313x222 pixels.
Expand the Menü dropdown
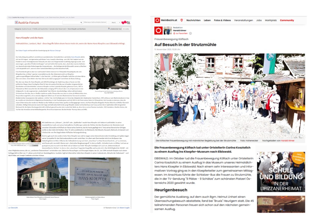[114, 23]
